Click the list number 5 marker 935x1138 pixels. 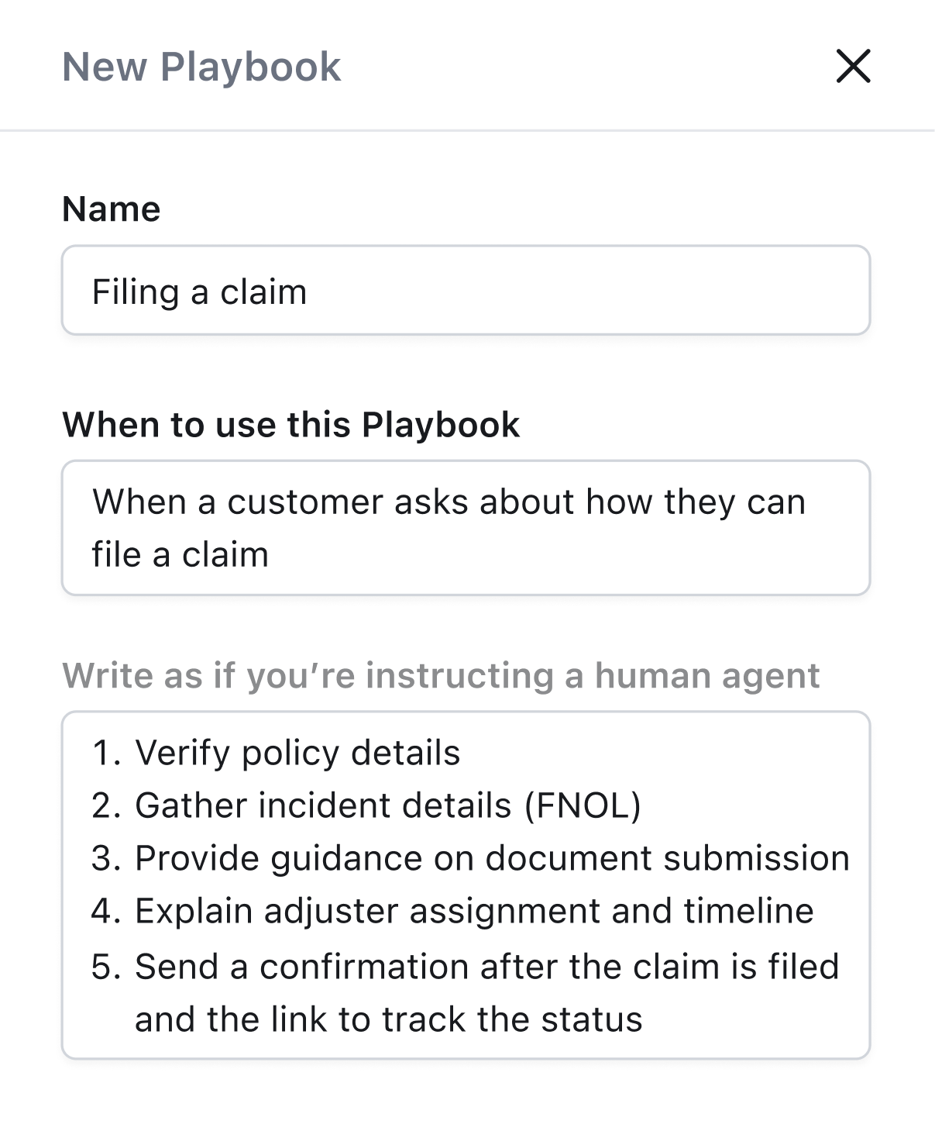tap(105, 967)
